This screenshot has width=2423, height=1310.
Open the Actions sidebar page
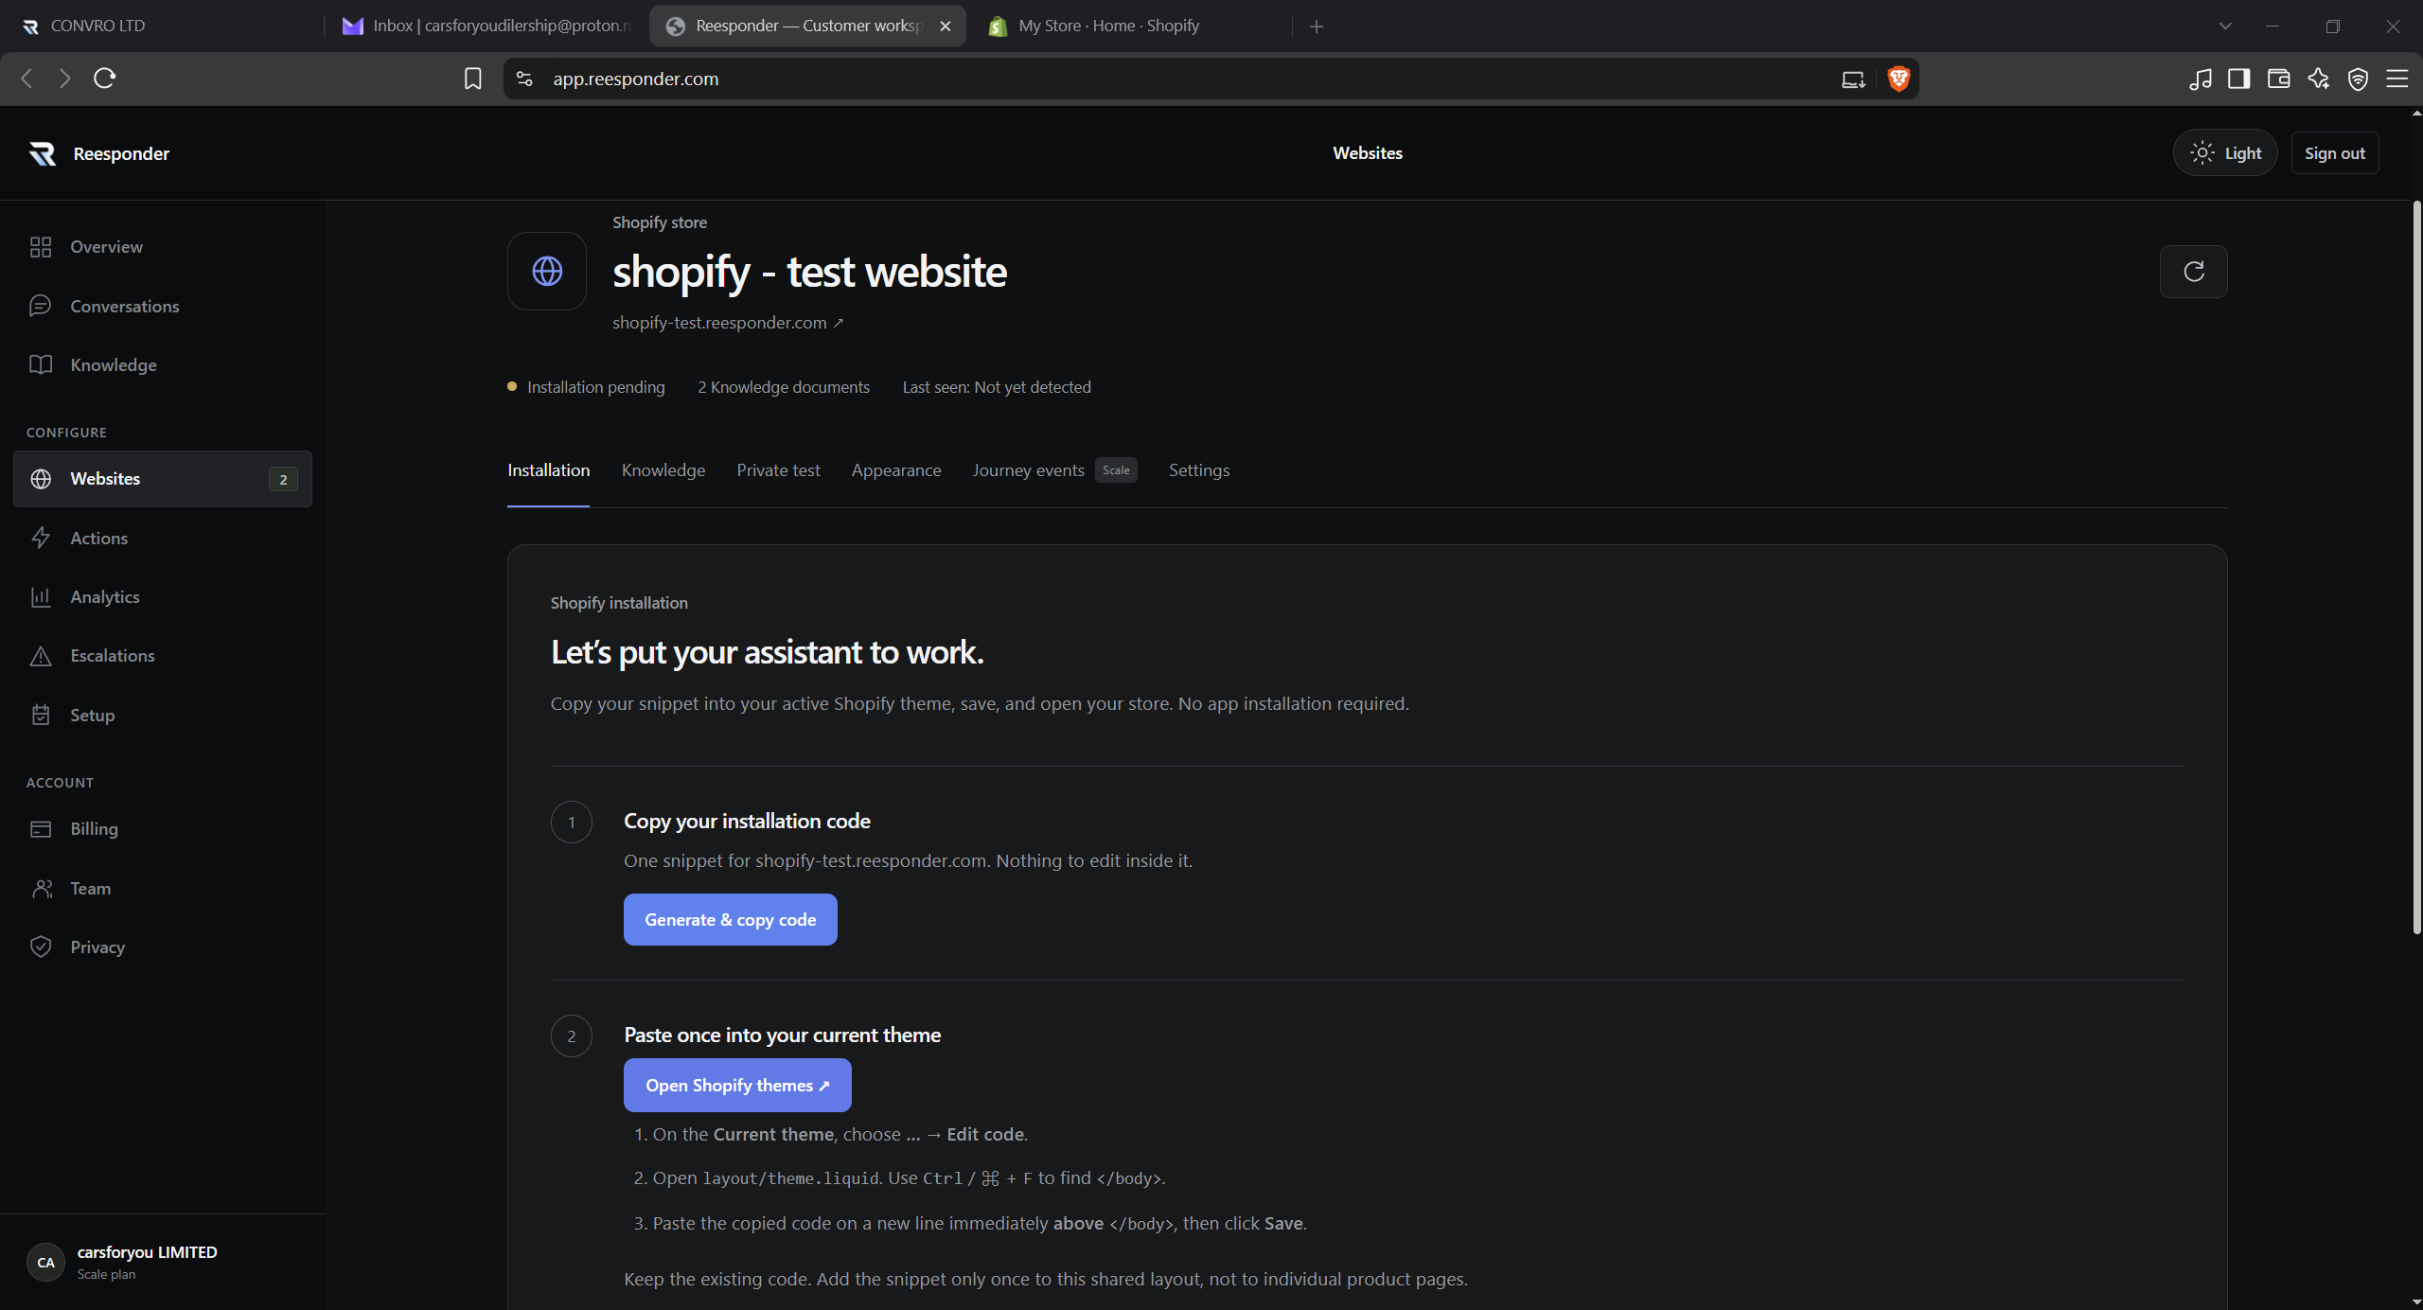click(163, 538)
